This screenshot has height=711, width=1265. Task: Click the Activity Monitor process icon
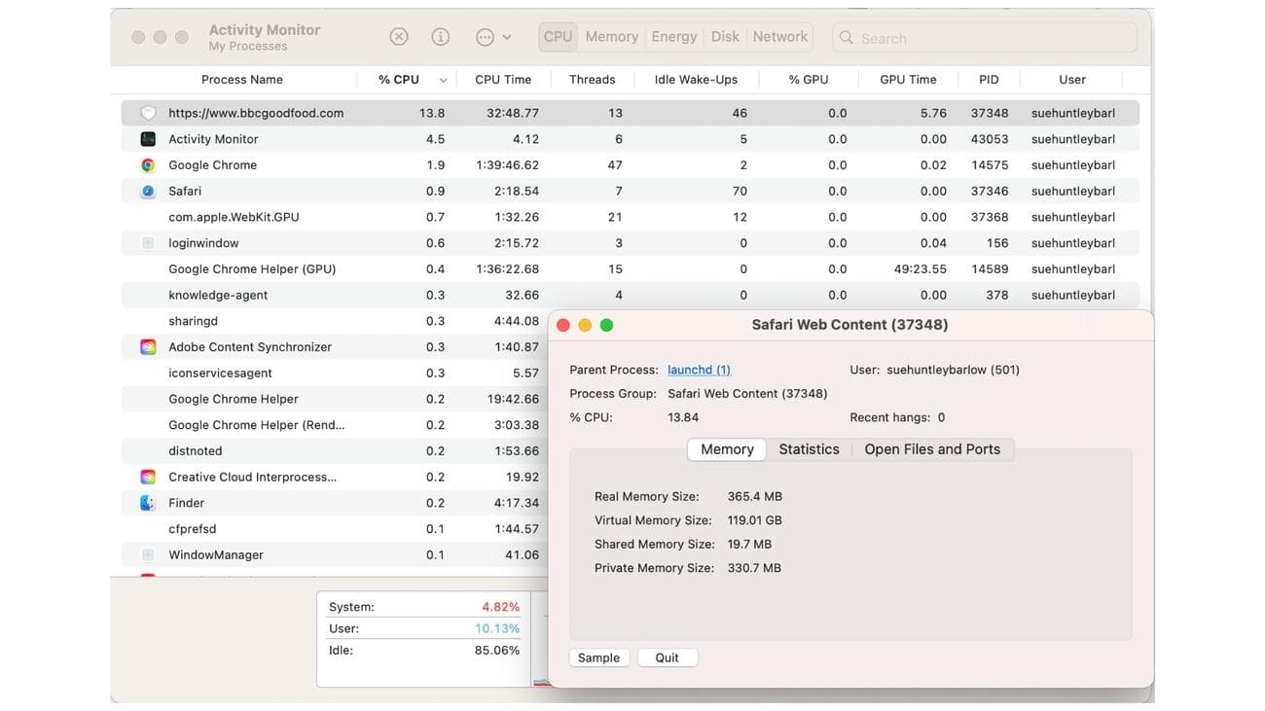tap(148, 139)
